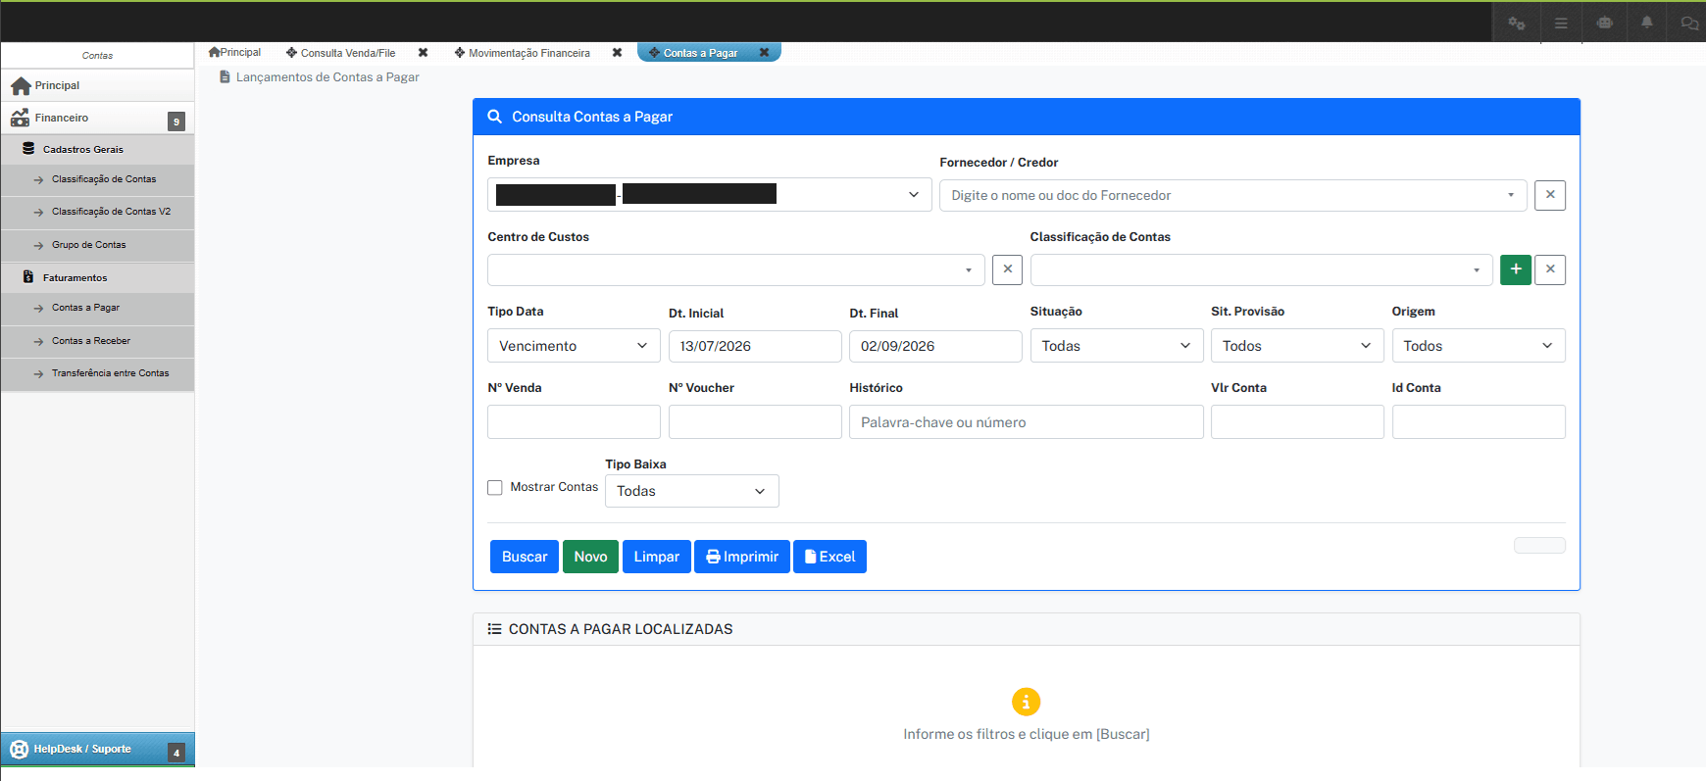Click the Financeiro badge showing 9
The width and height of the screenshot is (1706, 781).
(x=176, y=122)
